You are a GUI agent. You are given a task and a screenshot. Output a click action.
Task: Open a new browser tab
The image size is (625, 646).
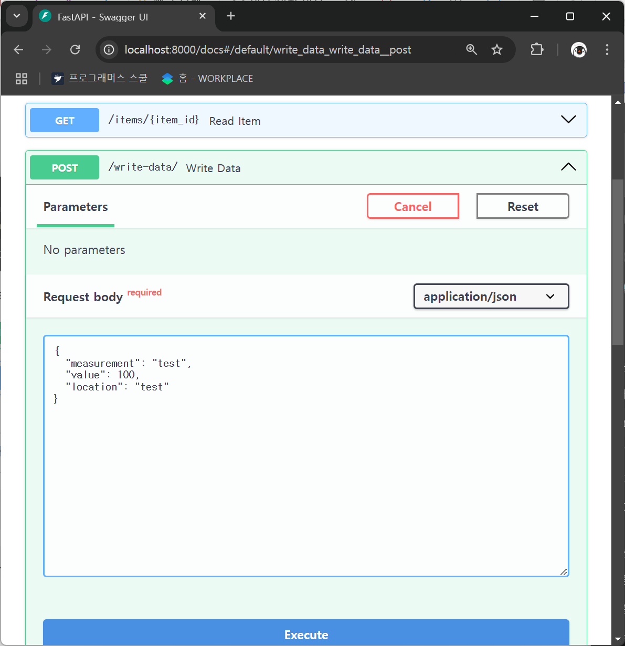pyautogui.click(x=231, y=16)
